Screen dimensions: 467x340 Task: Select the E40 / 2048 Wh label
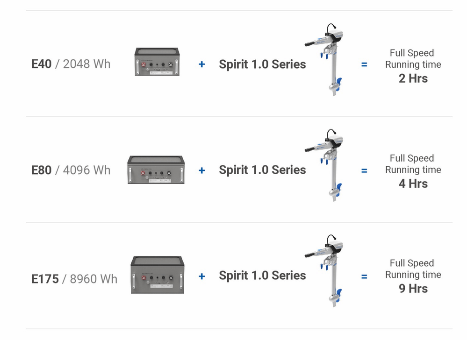click(x=71, y=64)
